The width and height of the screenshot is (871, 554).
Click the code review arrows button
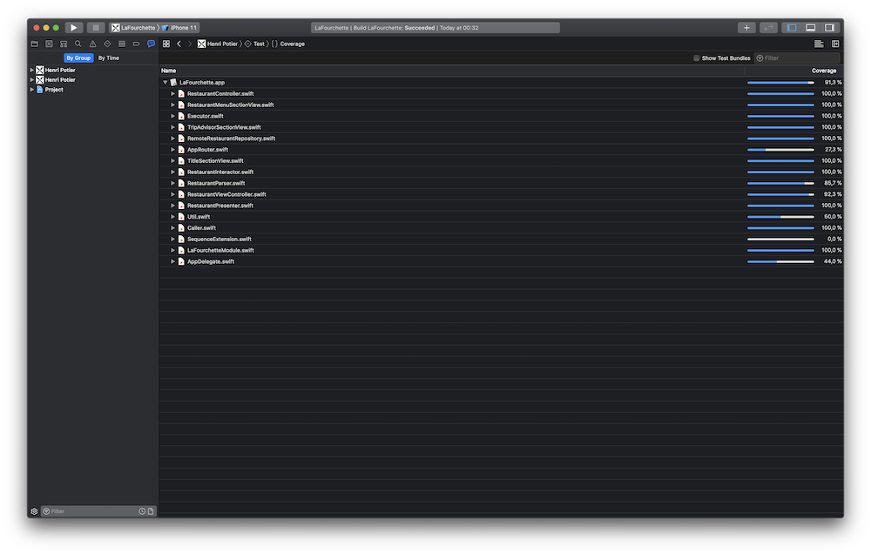tap(768, 28)
